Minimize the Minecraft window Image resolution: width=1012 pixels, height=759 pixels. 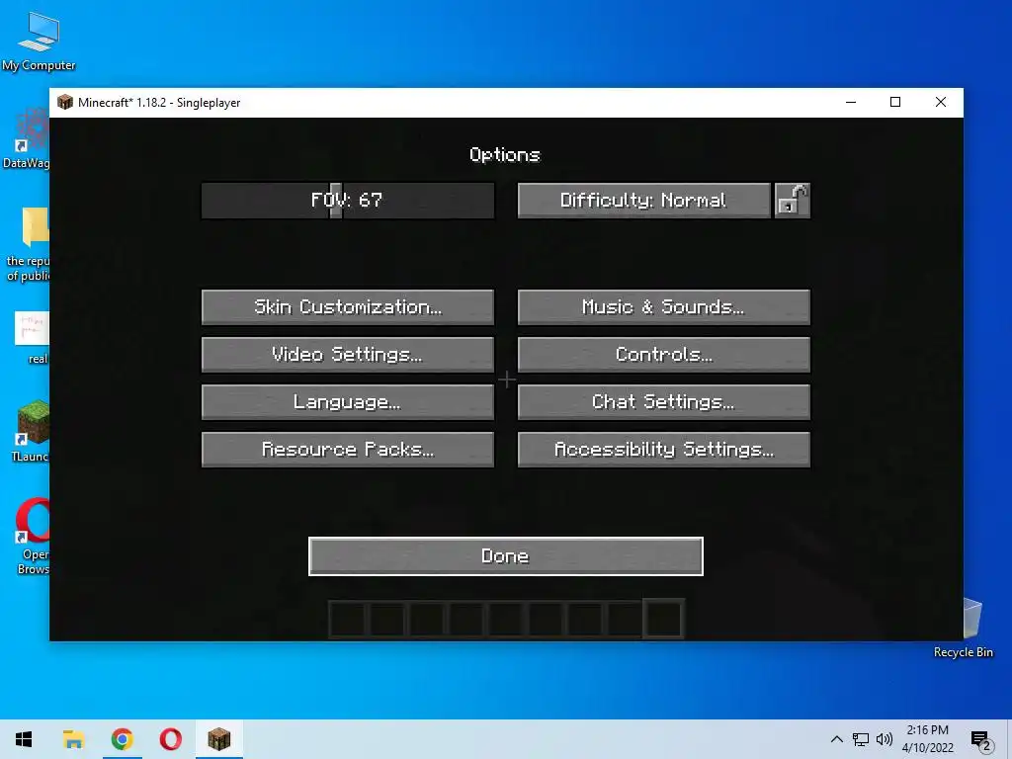point(851,102)
